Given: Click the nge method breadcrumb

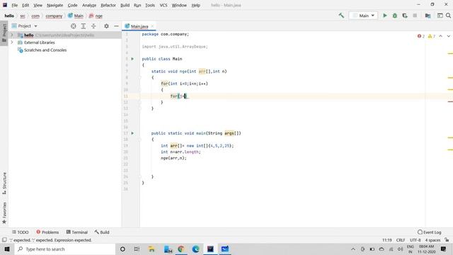Looking at the screenshot, I should pyautogui.click(x=96, y=16).
